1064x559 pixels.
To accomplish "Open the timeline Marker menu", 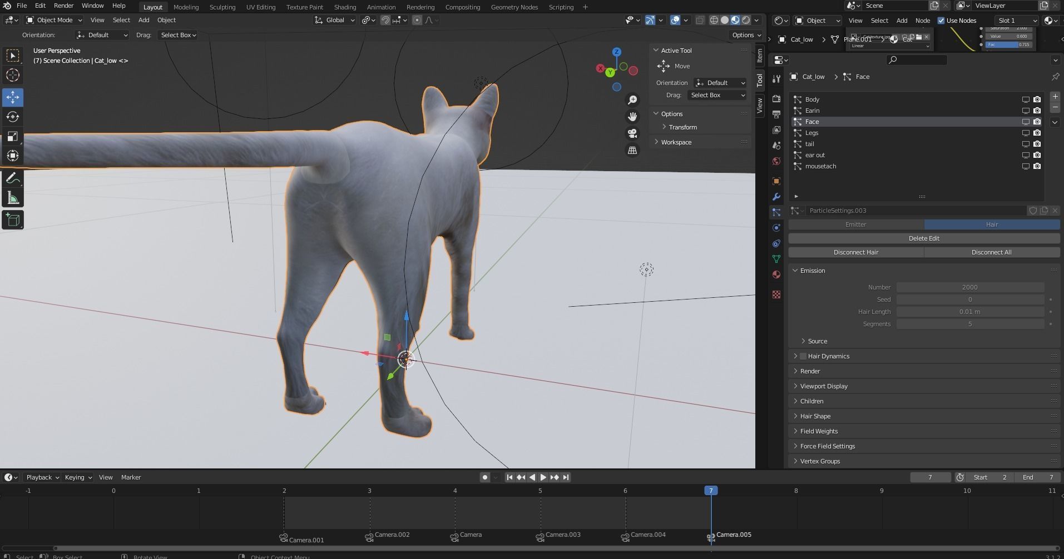I will point(131,477).
